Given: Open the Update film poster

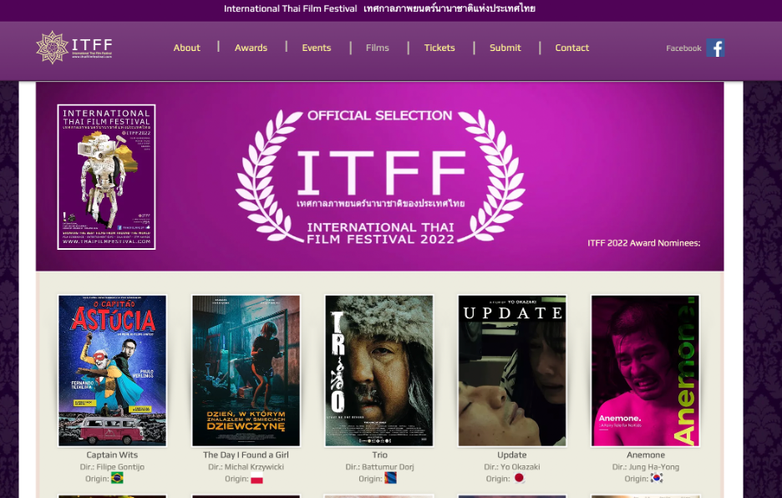Looking at the screenshot, I should pos(512,370).
